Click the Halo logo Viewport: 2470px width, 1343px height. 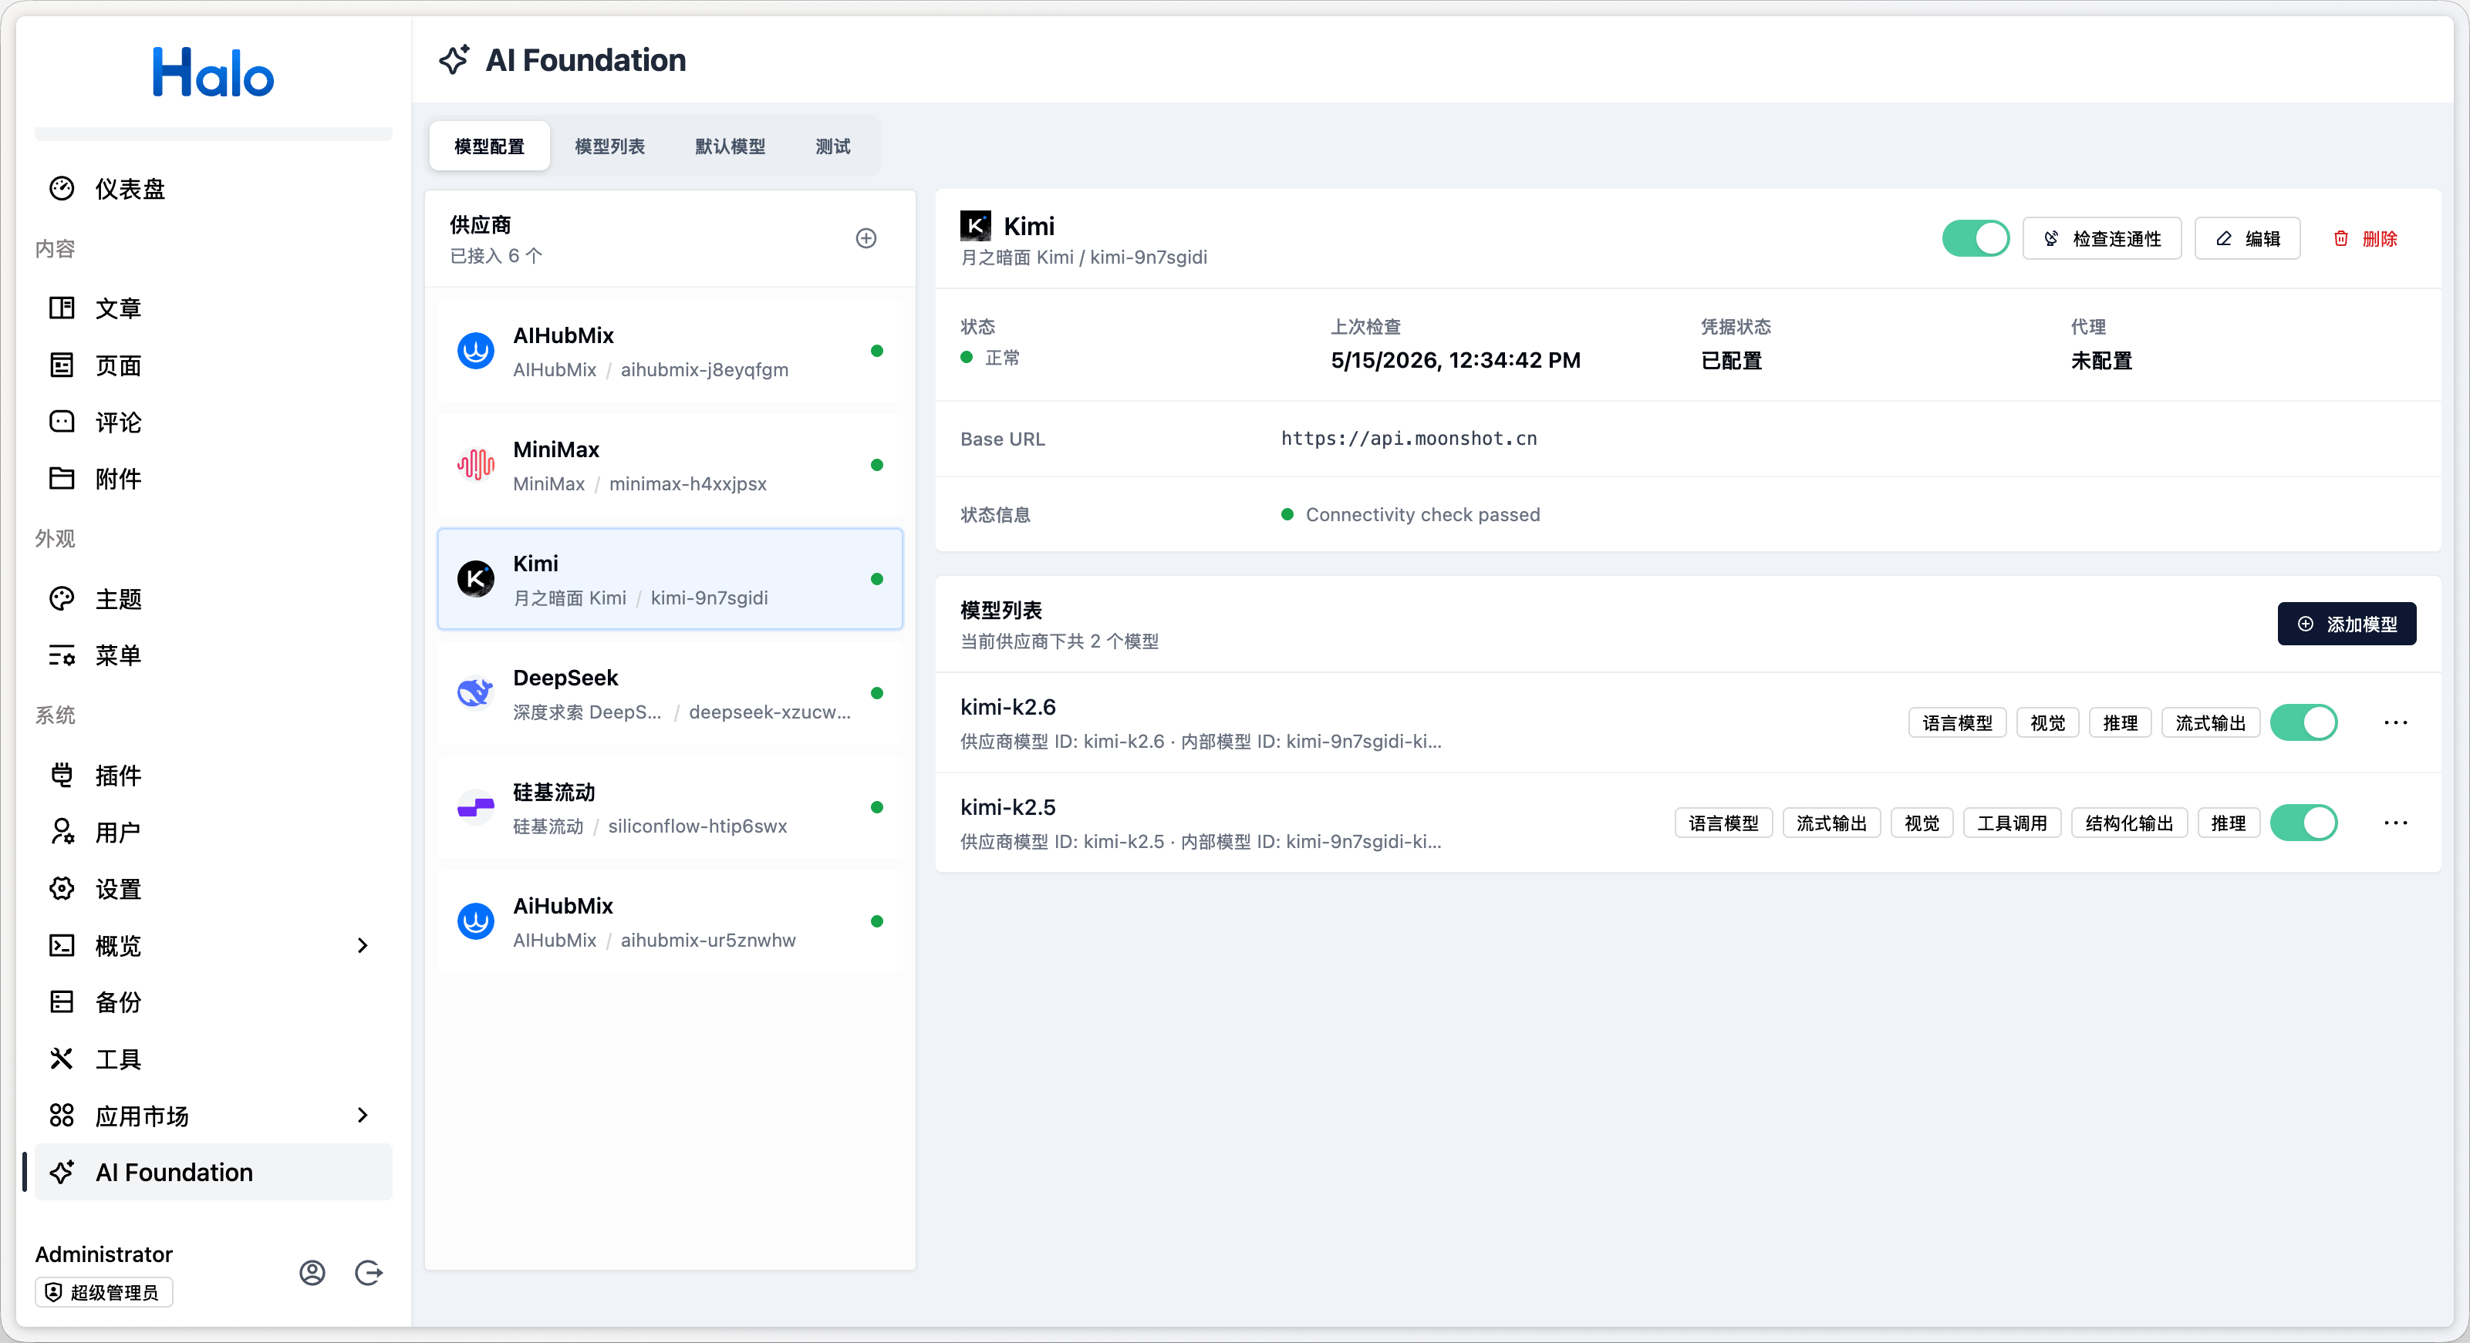click(213, 72)
